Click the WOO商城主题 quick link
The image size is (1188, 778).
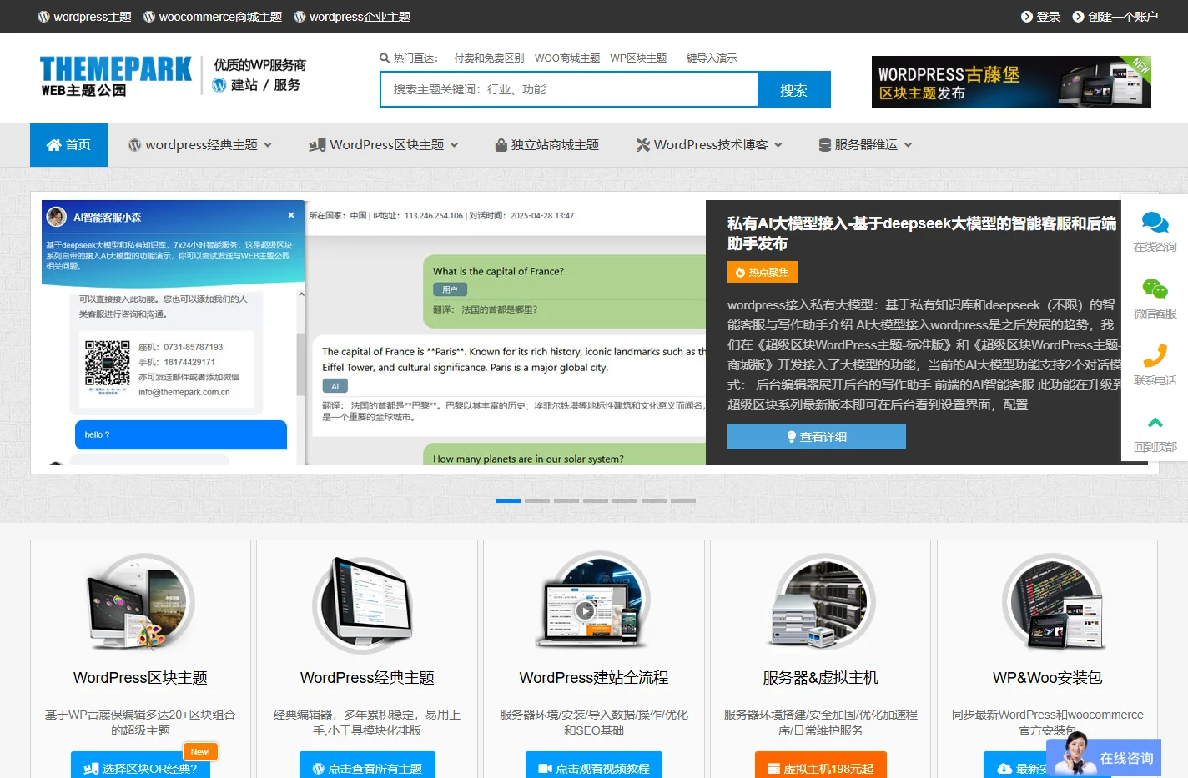[x=567, y=58]
